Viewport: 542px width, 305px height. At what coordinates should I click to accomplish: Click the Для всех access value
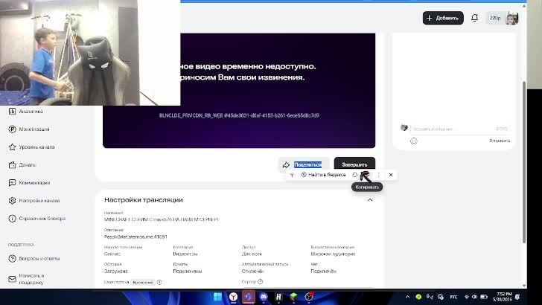[x=252, y=254]
